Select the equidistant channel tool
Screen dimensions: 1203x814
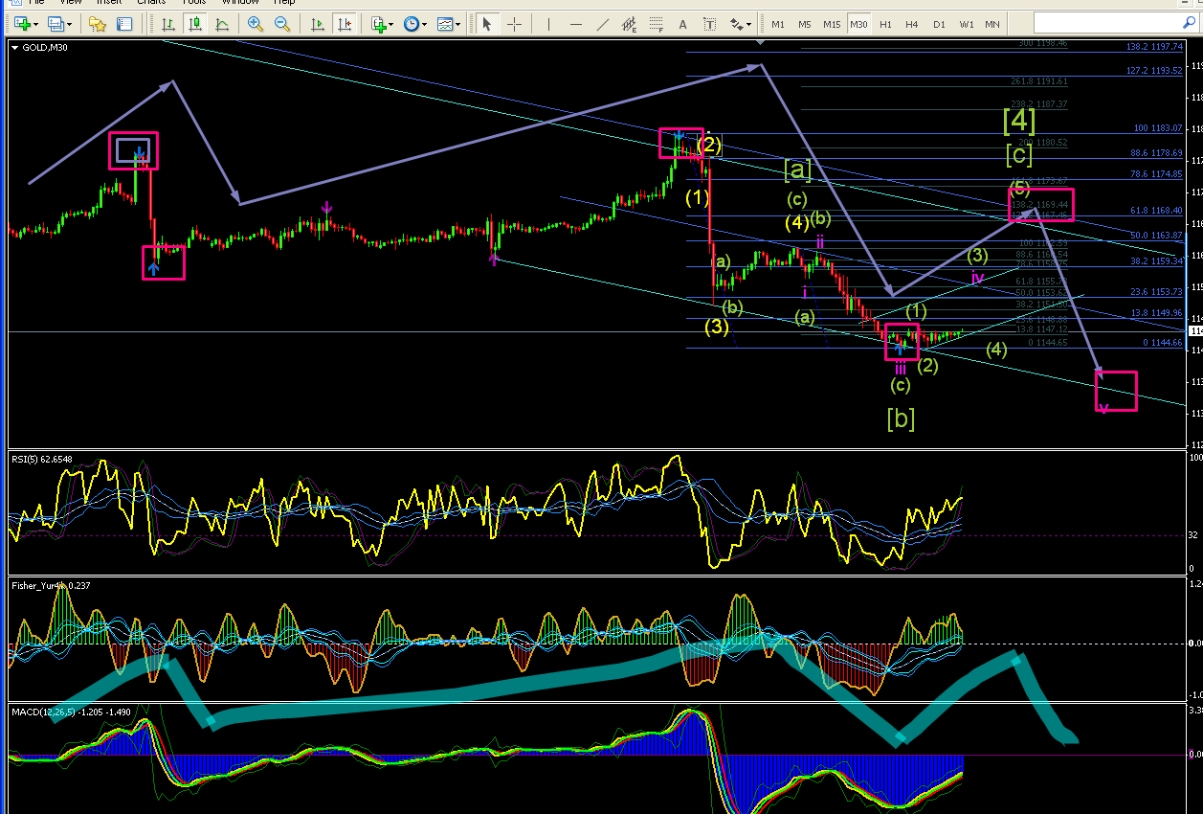(631, 24)
